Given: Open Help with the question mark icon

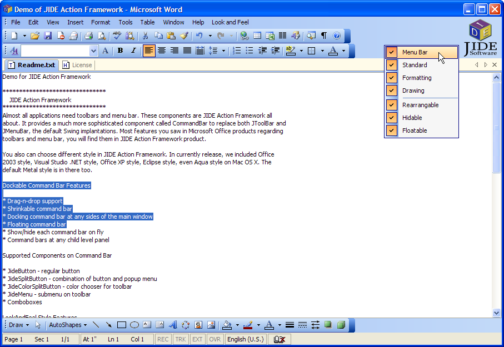Looking at the screenshot, I should [337, 36].
